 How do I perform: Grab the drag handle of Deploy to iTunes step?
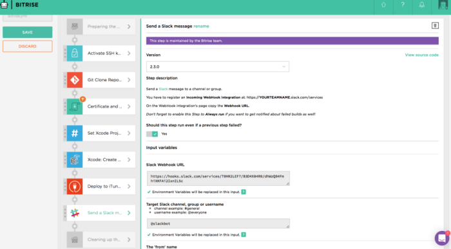(x=65, y=186)
